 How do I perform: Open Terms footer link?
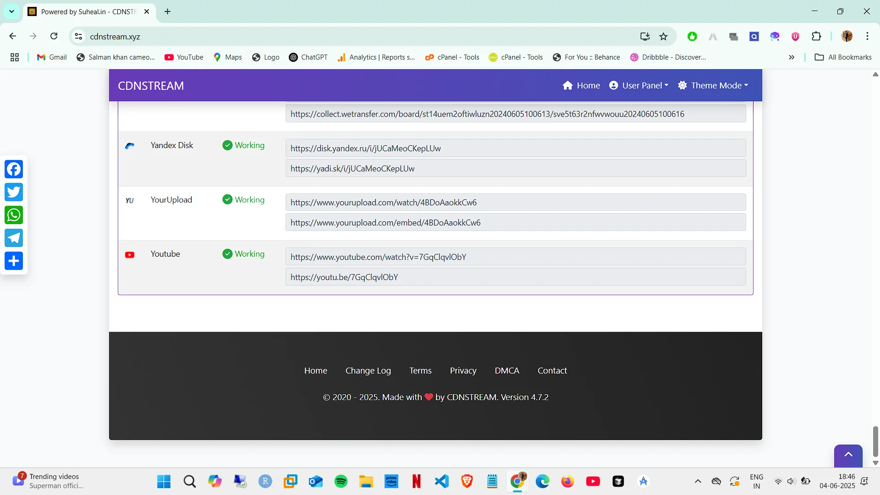pyautogui.click(x=420, y=371)
